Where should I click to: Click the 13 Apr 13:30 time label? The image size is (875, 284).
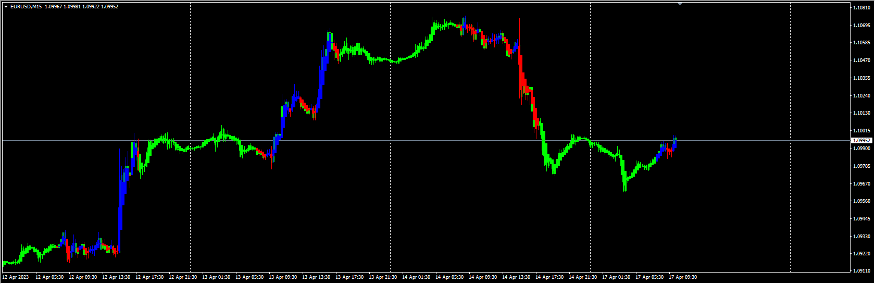click(316, 277)
